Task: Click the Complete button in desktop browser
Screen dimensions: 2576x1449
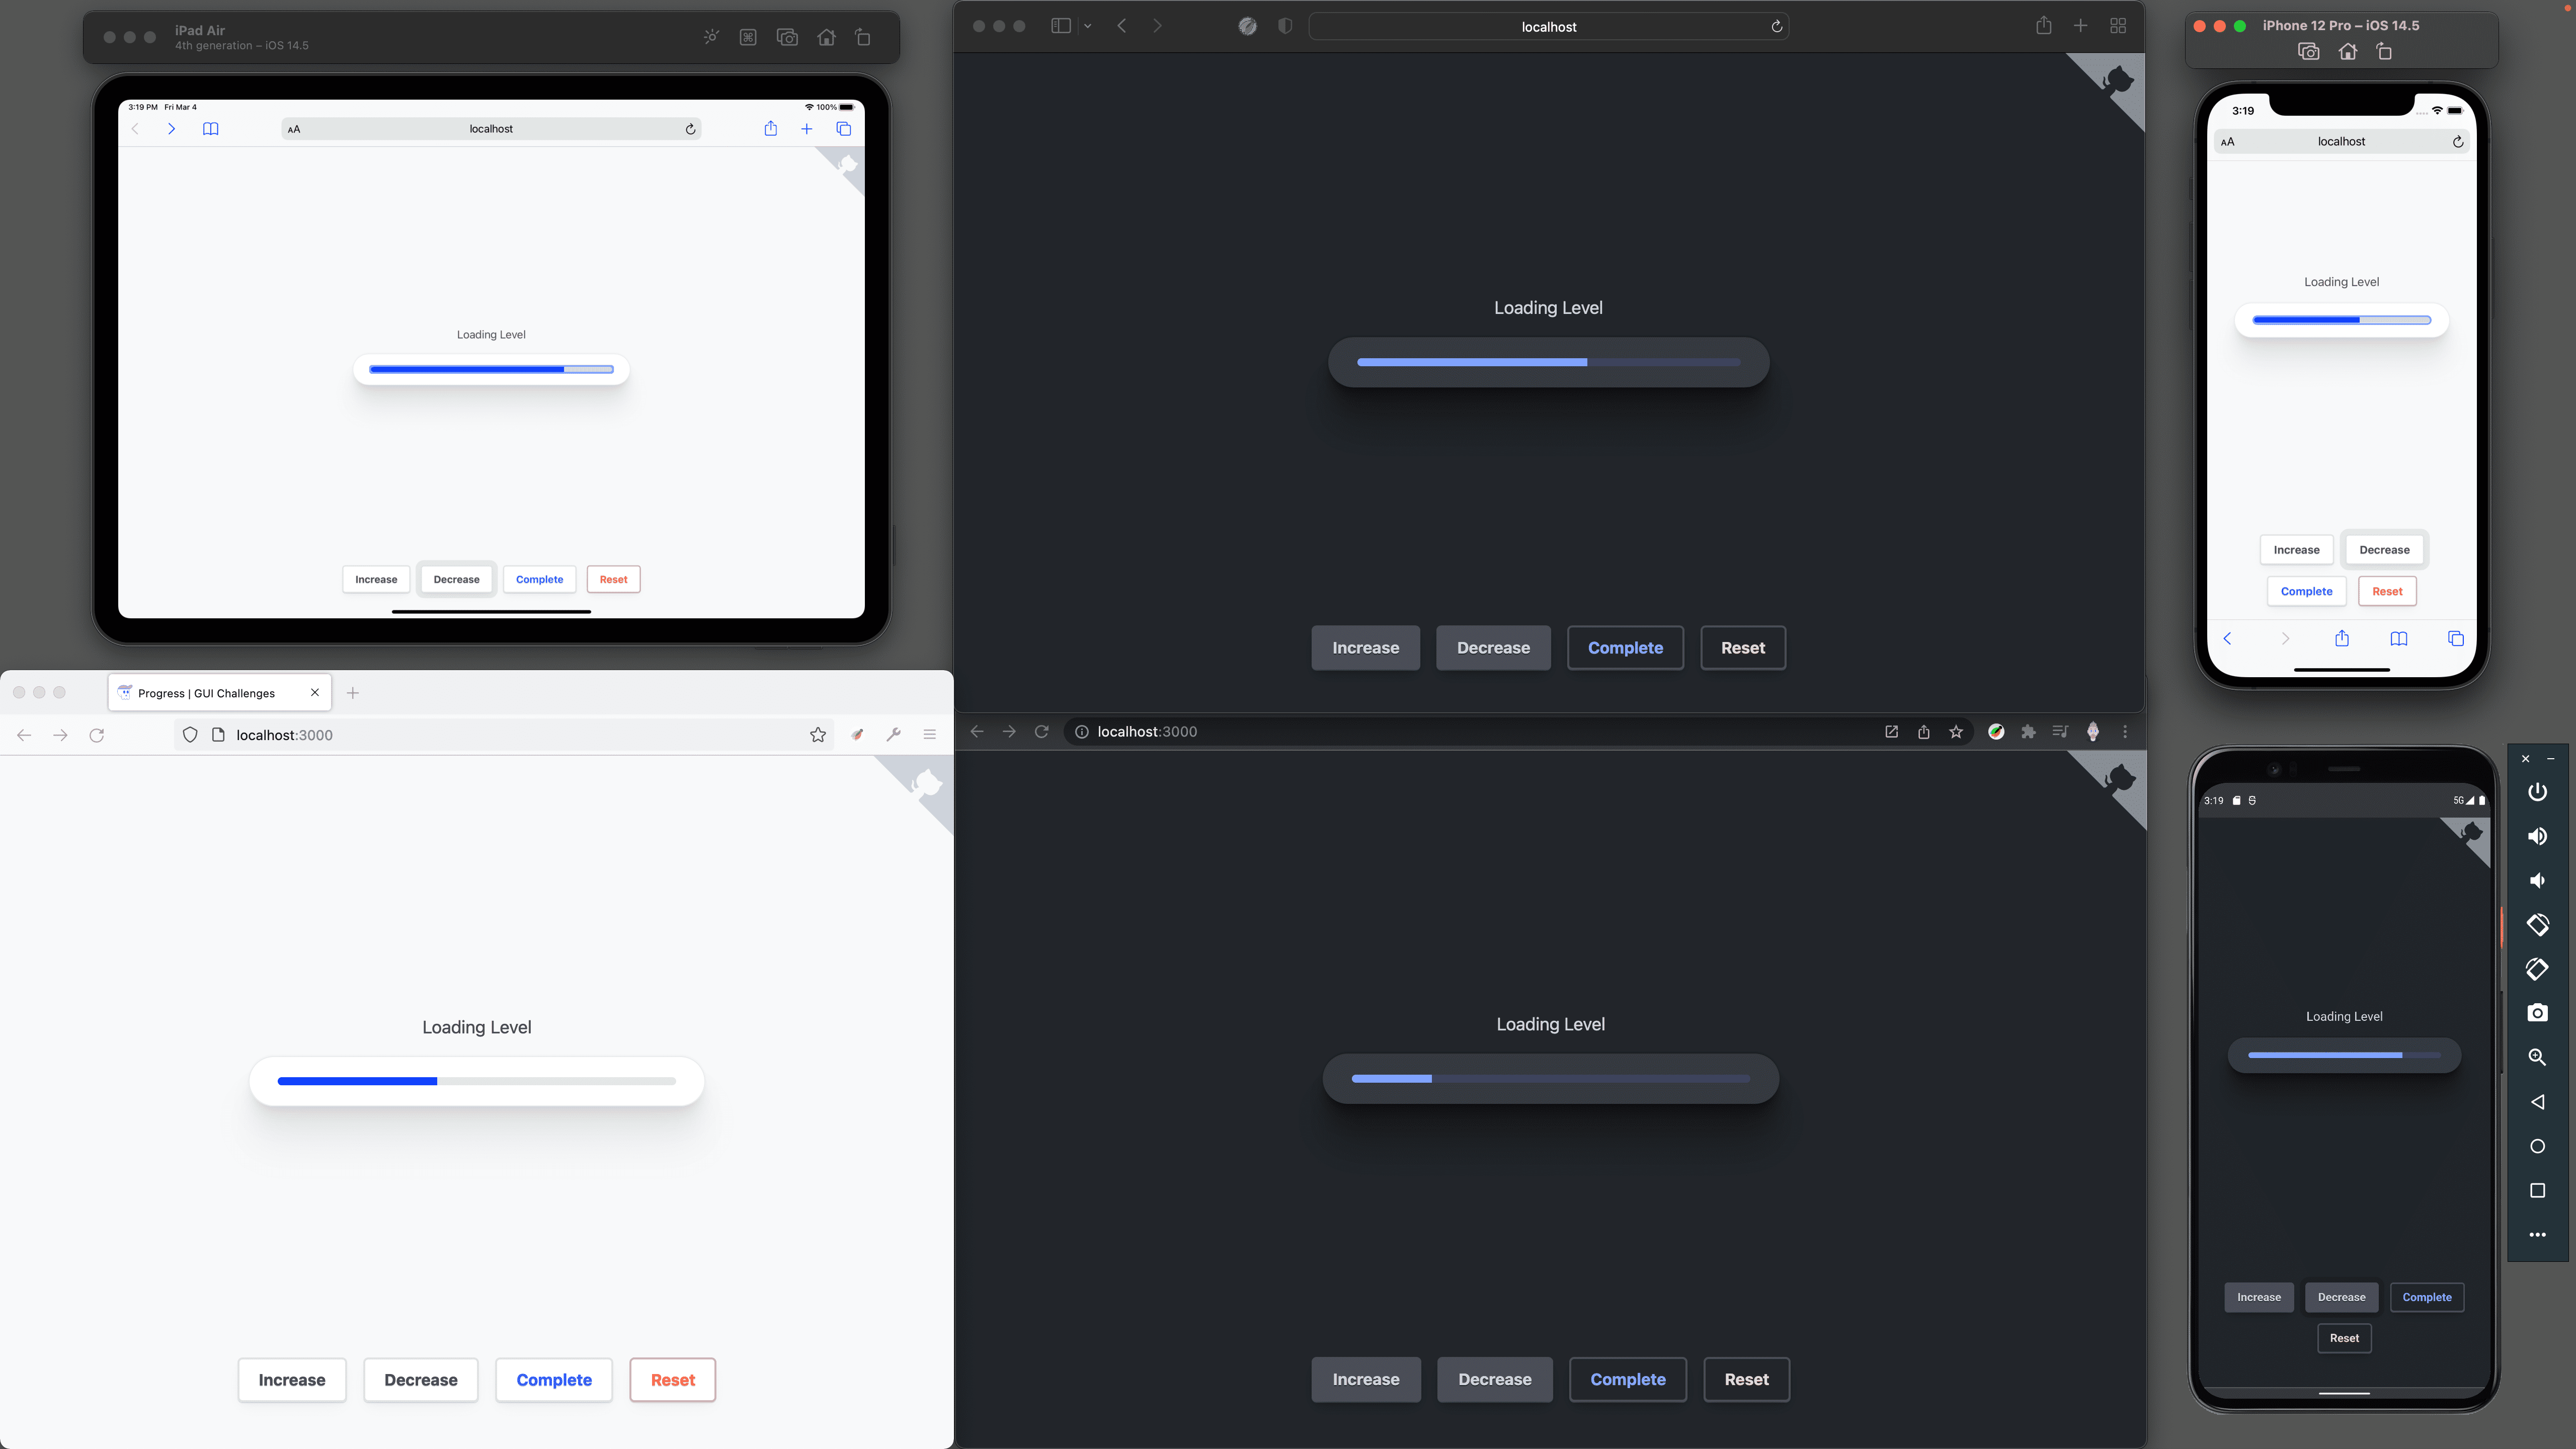Action: (1624, 646)
